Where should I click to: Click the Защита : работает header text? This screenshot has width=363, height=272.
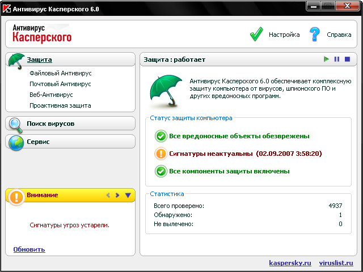click(175, 59)
